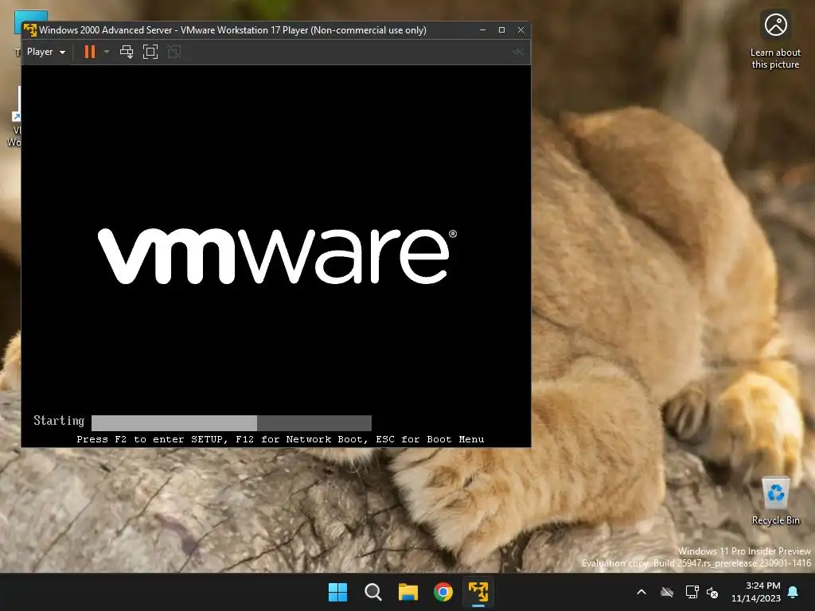Open the Player menu in VMware
815x611 pixels.
(x=45, y=52)
